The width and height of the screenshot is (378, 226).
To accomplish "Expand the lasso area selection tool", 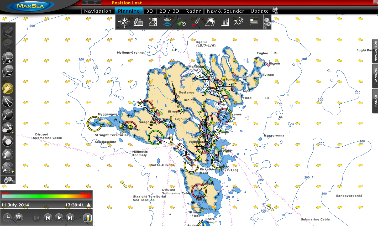I will pyautogui.click(x=8, y=167).
